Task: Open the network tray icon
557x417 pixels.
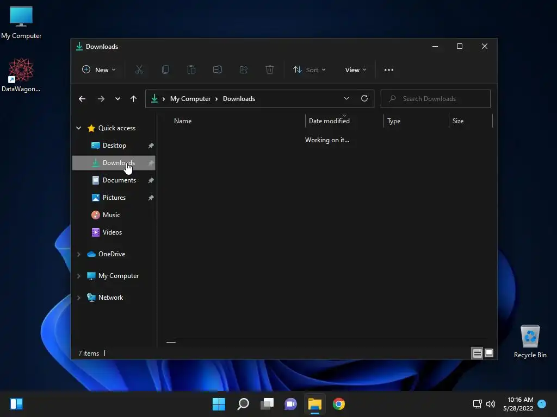Action: pos(478,404)
